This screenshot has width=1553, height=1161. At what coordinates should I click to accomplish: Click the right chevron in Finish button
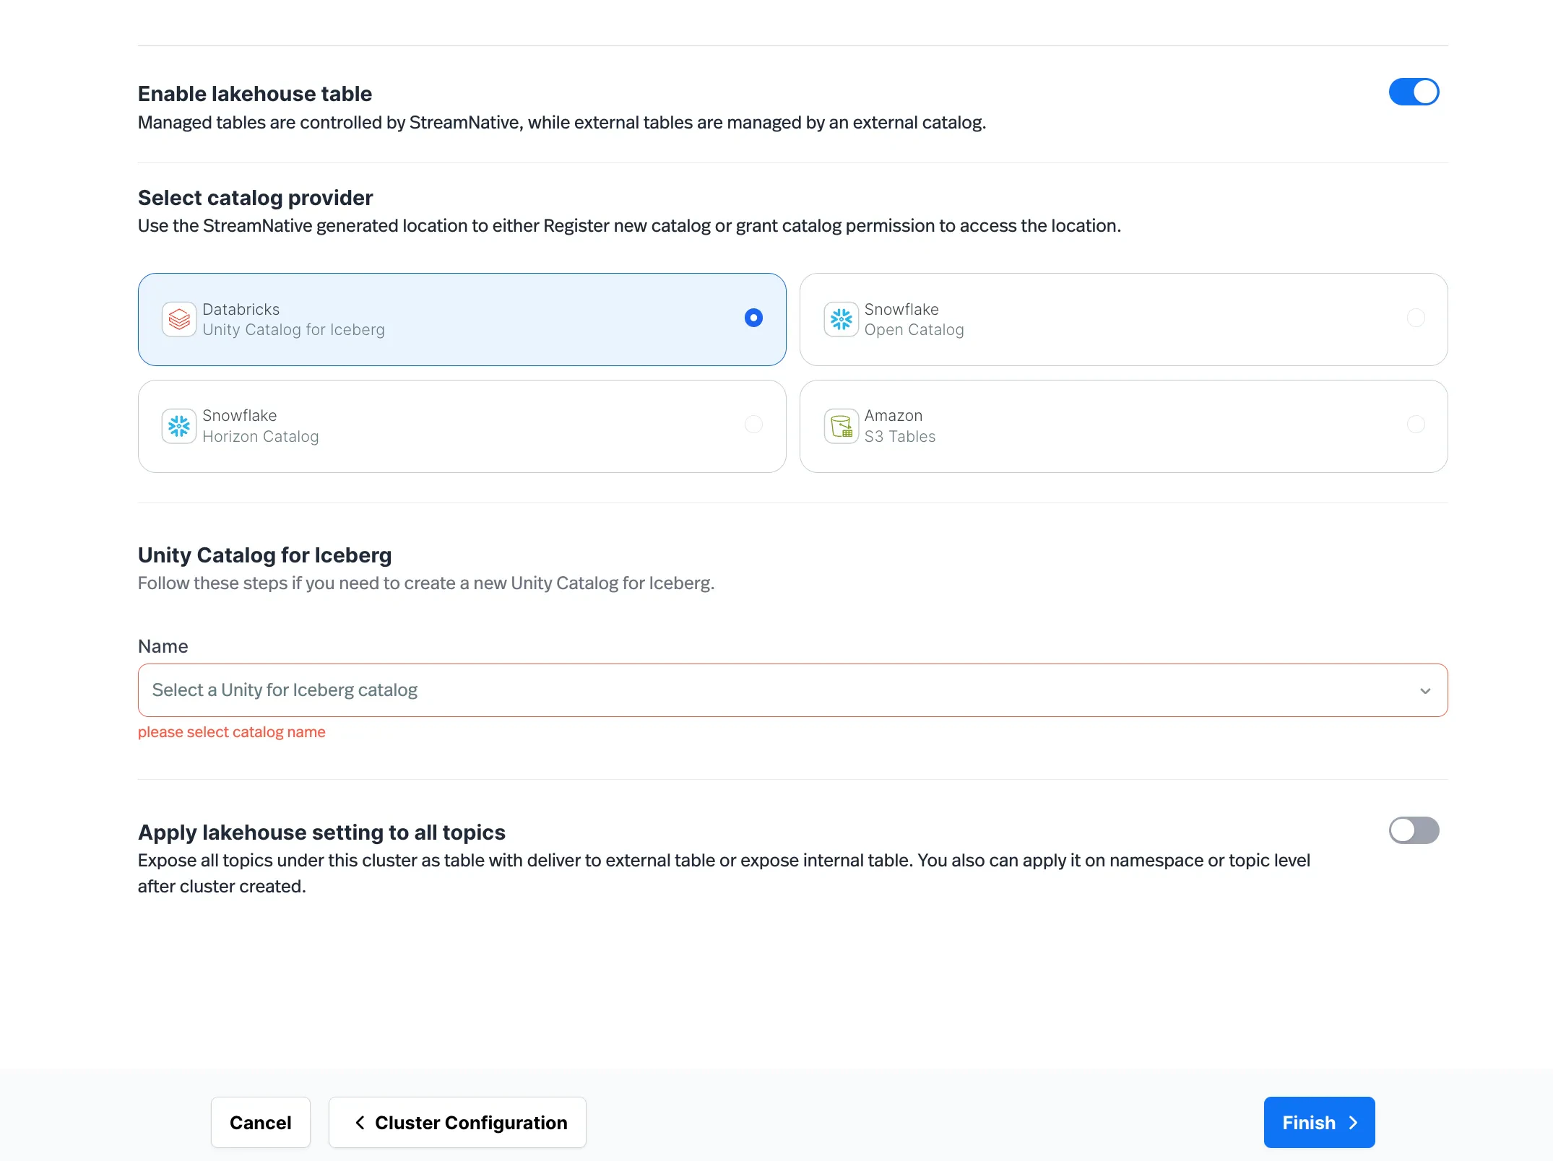tap(1353, 1123)
